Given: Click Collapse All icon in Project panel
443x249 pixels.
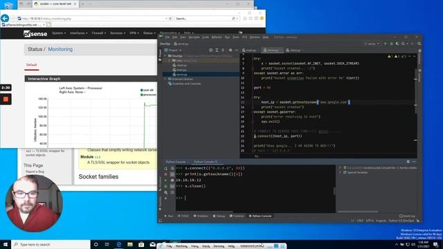Looking at the screenshot, I should (x=223, y=50).
